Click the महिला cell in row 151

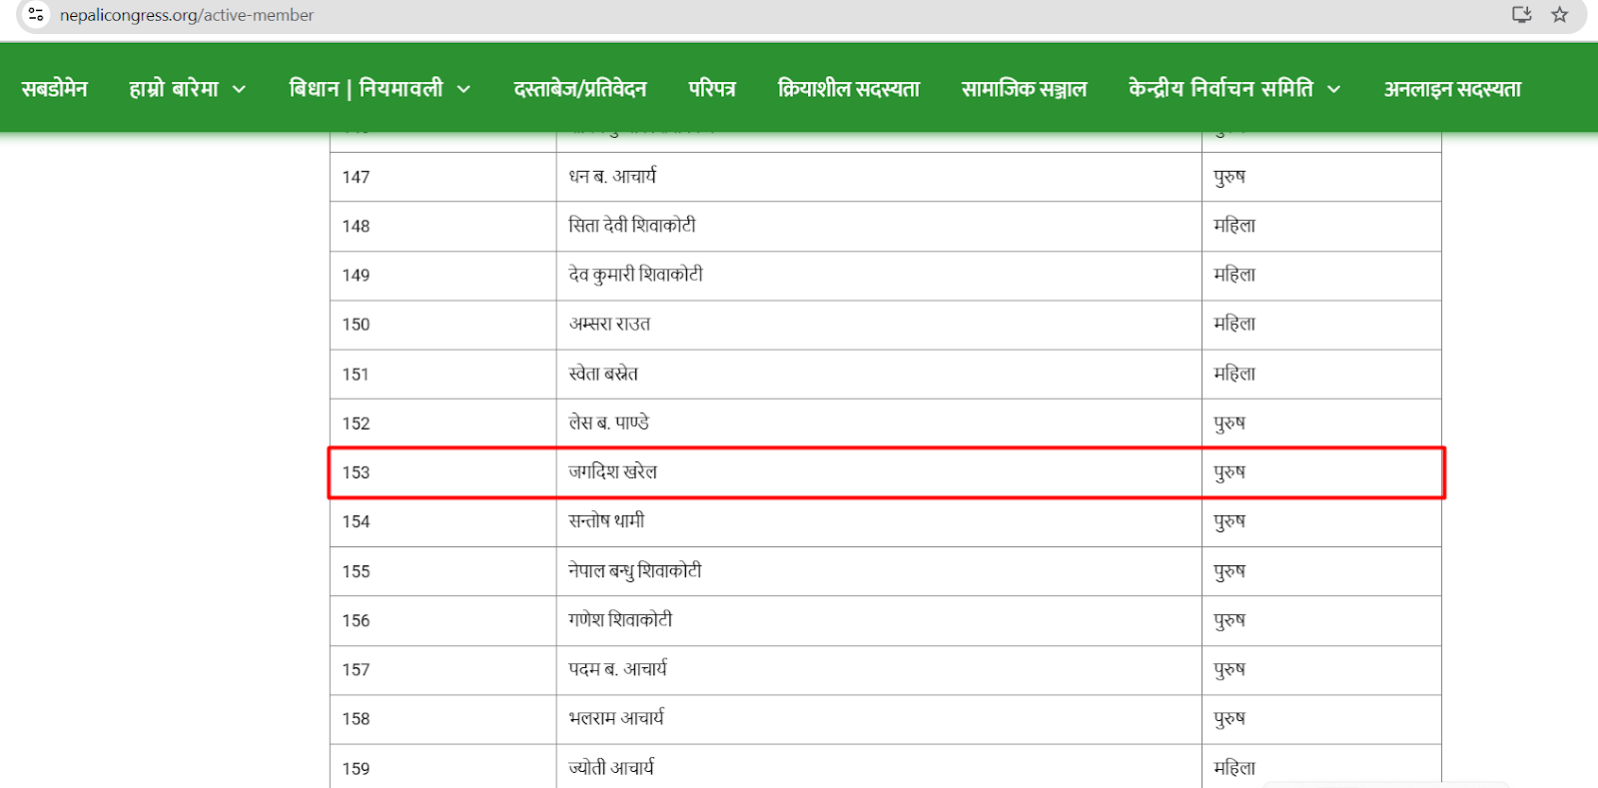point(1233,374)
